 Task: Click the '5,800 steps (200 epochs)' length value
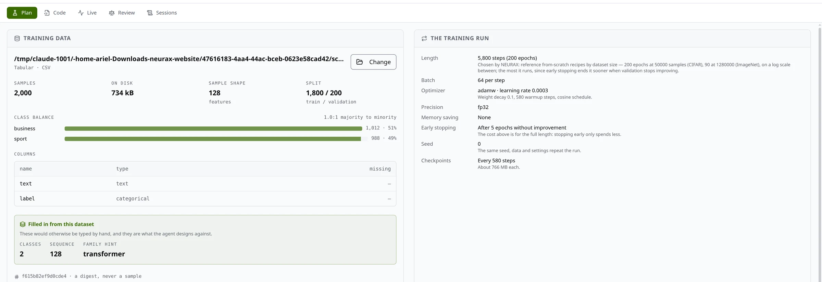click(x=507, y=58)
